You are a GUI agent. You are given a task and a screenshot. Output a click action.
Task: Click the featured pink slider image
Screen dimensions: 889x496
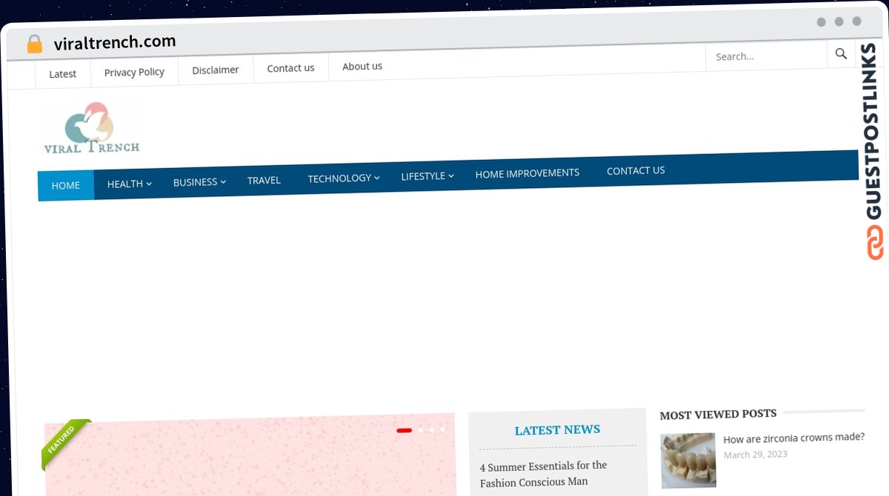coord(250,455)
